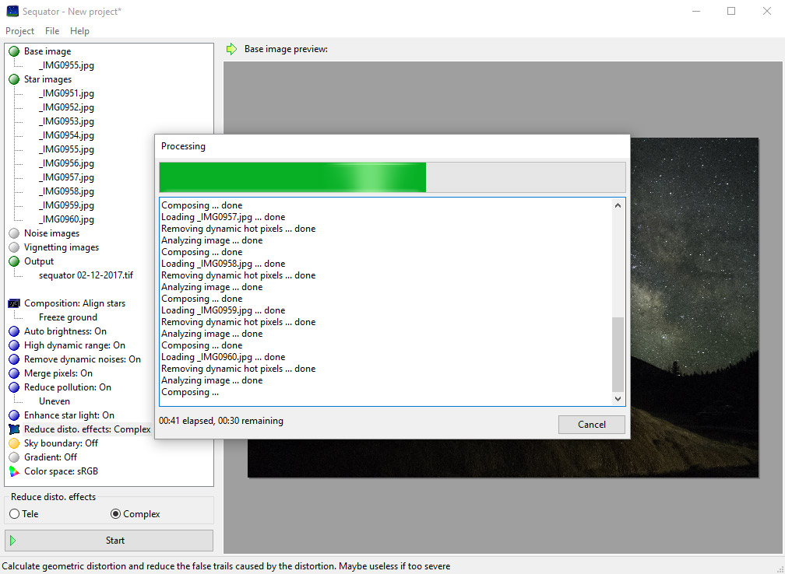Click the green Base image status icon
This screenshot has width=785, height=574.
pyautogui.click(x=14, y=51)
